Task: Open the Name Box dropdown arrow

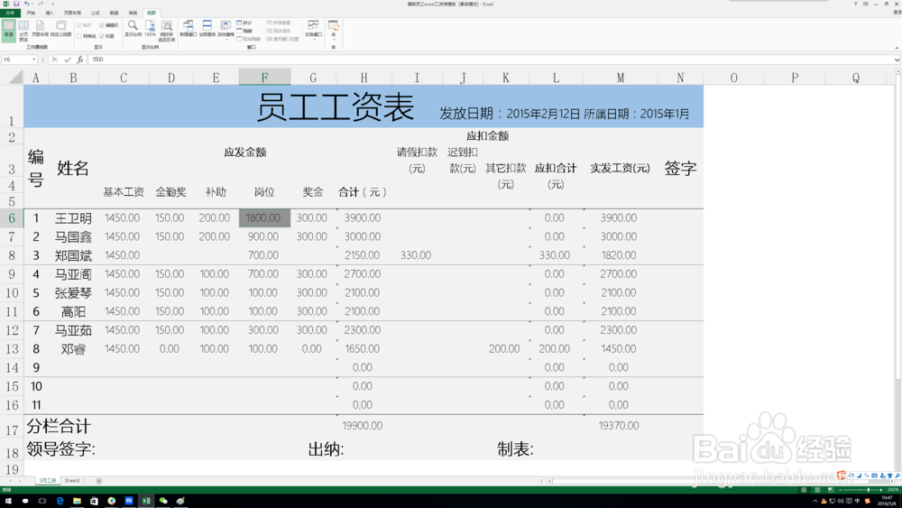Action: tap(34, 60)
